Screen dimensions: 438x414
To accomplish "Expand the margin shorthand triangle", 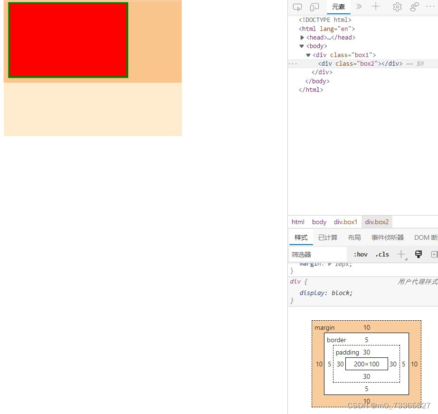I will pyautogui.click(x=330, y=264).
